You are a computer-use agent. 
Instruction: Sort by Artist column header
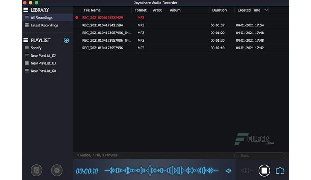pos(157,10)
